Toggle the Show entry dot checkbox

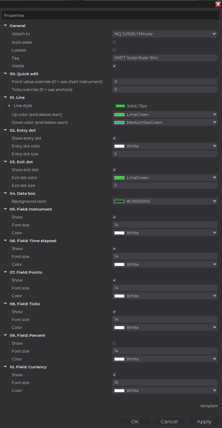114,138
